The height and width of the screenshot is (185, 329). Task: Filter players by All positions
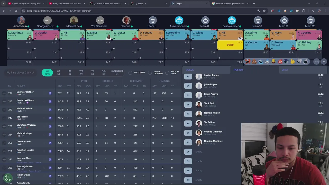click(x=47, y=72)
